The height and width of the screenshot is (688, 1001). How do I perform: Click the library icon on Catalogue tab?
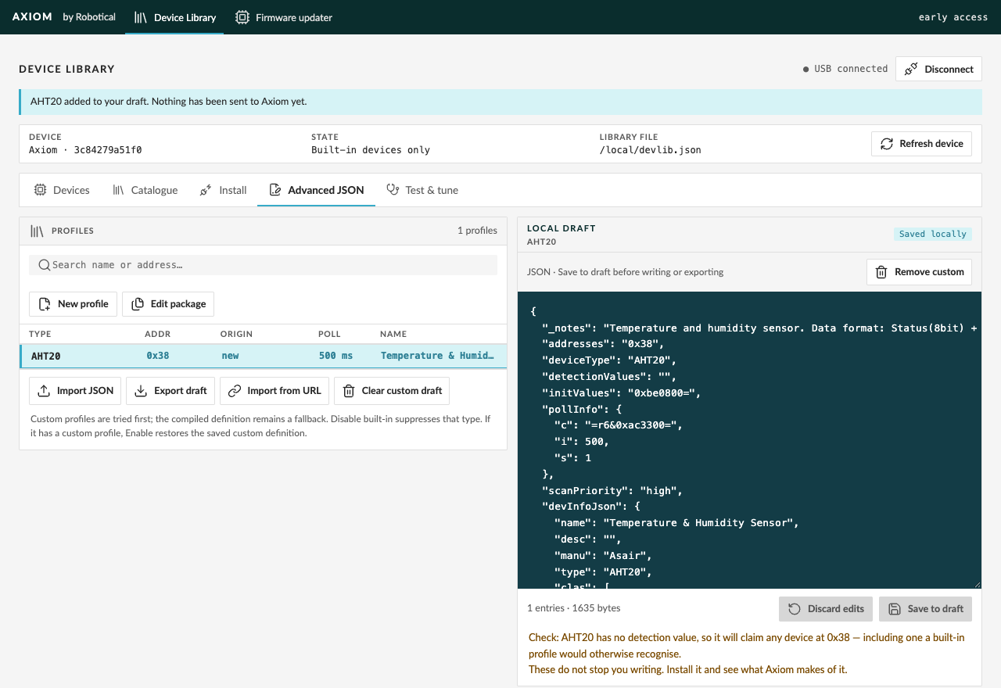click(118, 190)
